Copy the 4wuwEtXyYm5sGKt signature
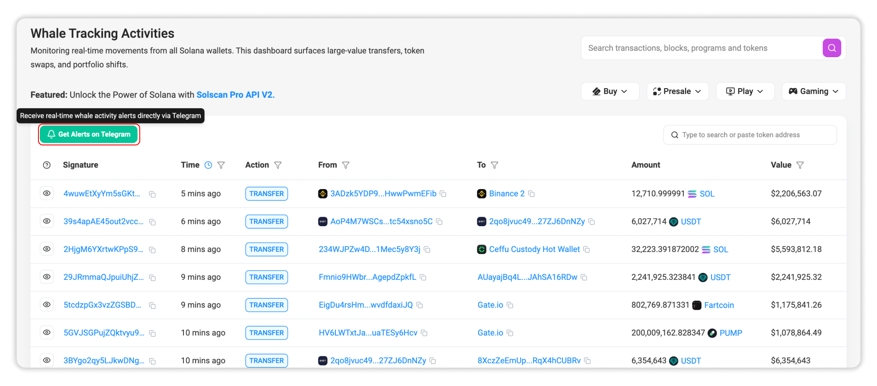This screenshot has width=877, height=386. [x=152, y=194]
